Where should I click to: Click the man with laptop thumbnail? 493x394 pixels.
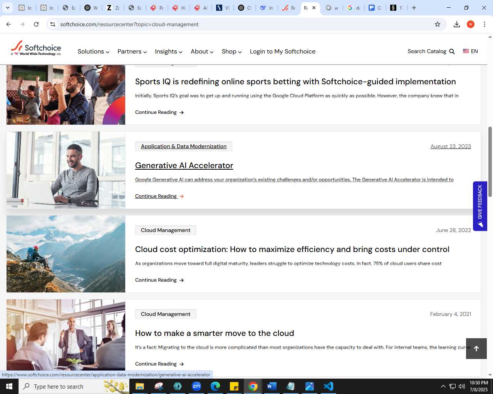(x=66, y=170)
